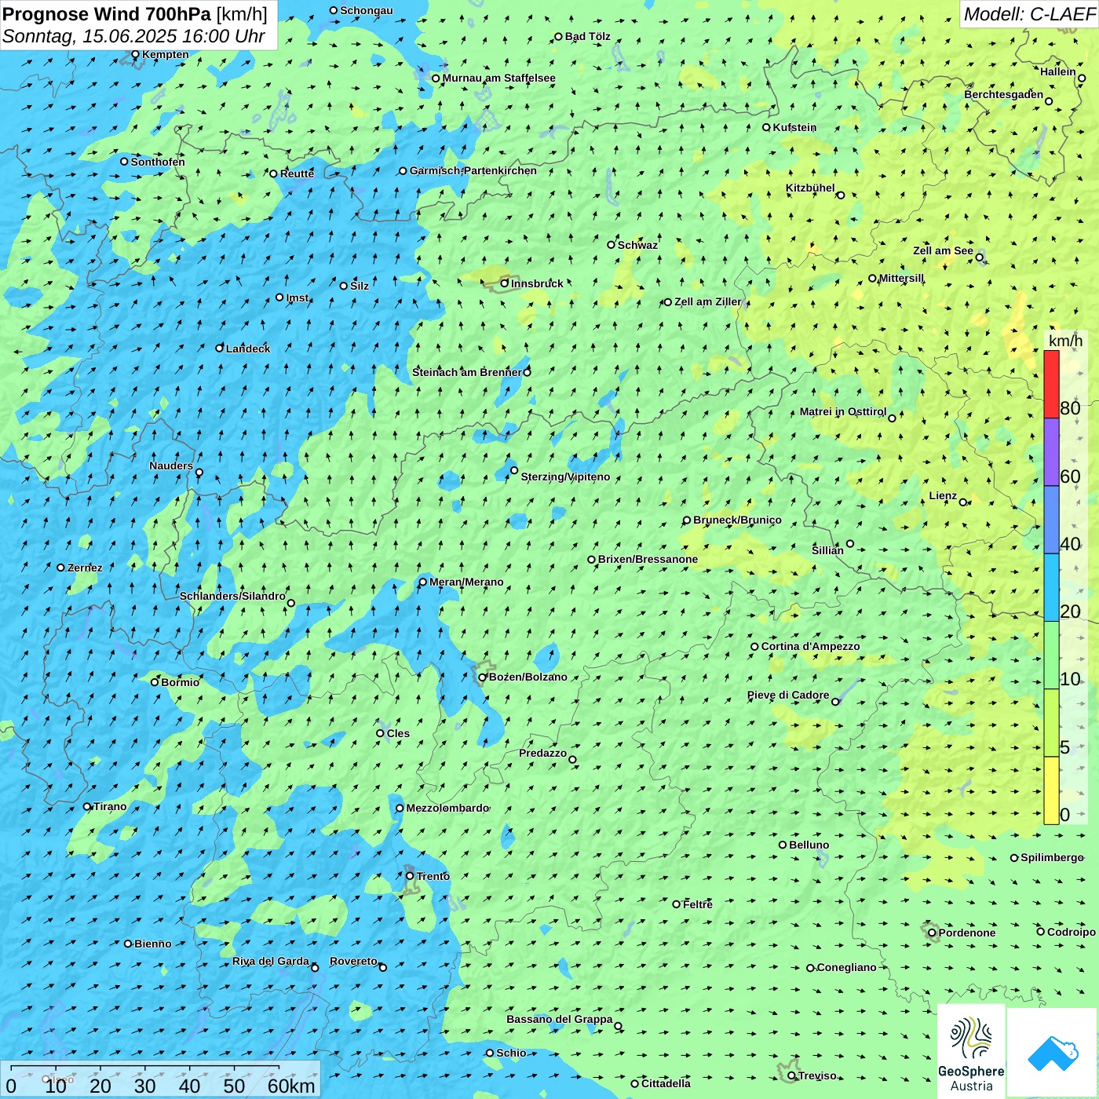
Task: Click the 'Riva del Garda' label
Action: pos(271,961)
